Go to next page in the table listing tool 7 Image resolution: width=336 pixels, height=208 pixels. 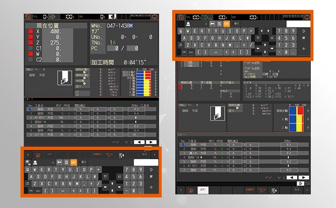click(x=303, y=178)
